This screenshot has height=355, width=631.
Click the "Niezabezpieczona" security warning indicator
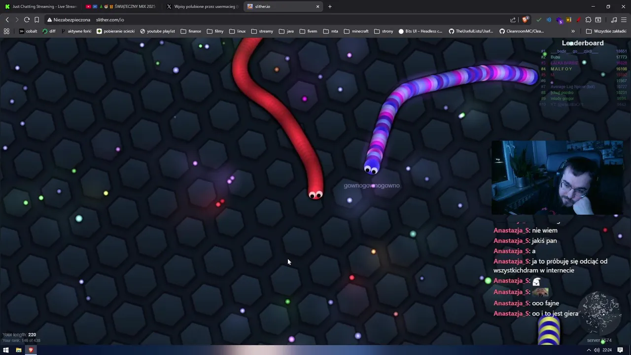(x=69, y=20)
